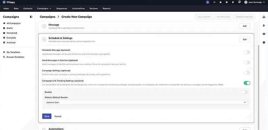Click the 'Campaign Link Tracking Settings (optional)' label
The image size is (268, 130).
[63, 81]
